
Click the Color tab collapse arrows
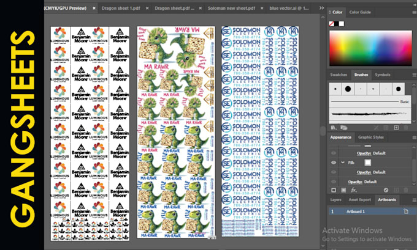tap(330, 12)
